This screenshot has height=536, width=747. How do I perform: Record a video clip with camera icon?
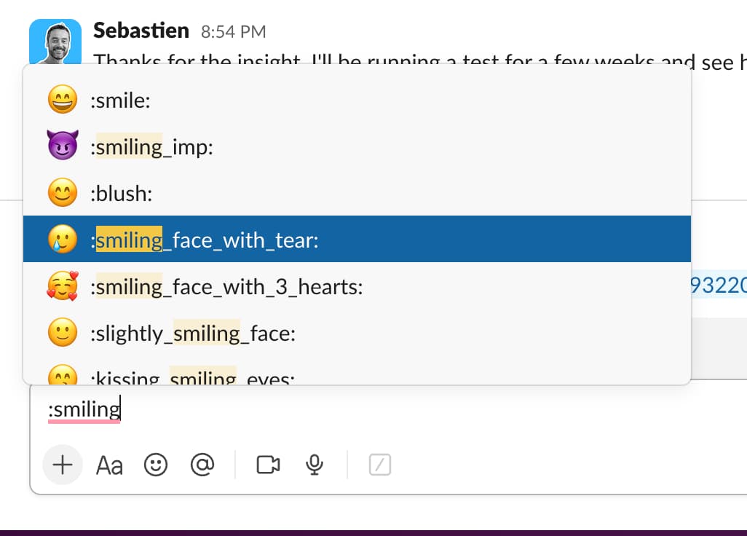[268, 465]
